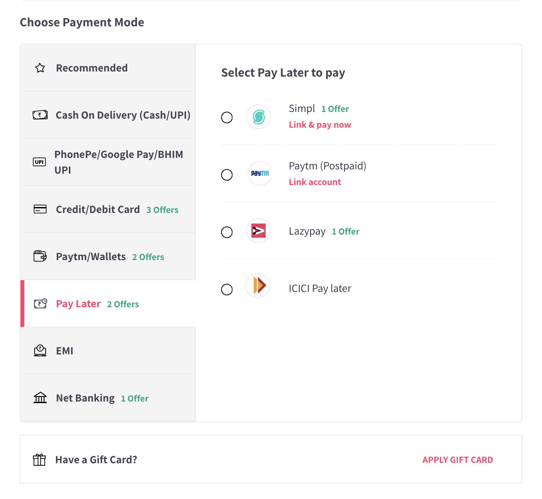The height and width of the screenshot is (499, 542).
Task: Choose ICICI Pay later radio option
Action: [x=227, y=290]
